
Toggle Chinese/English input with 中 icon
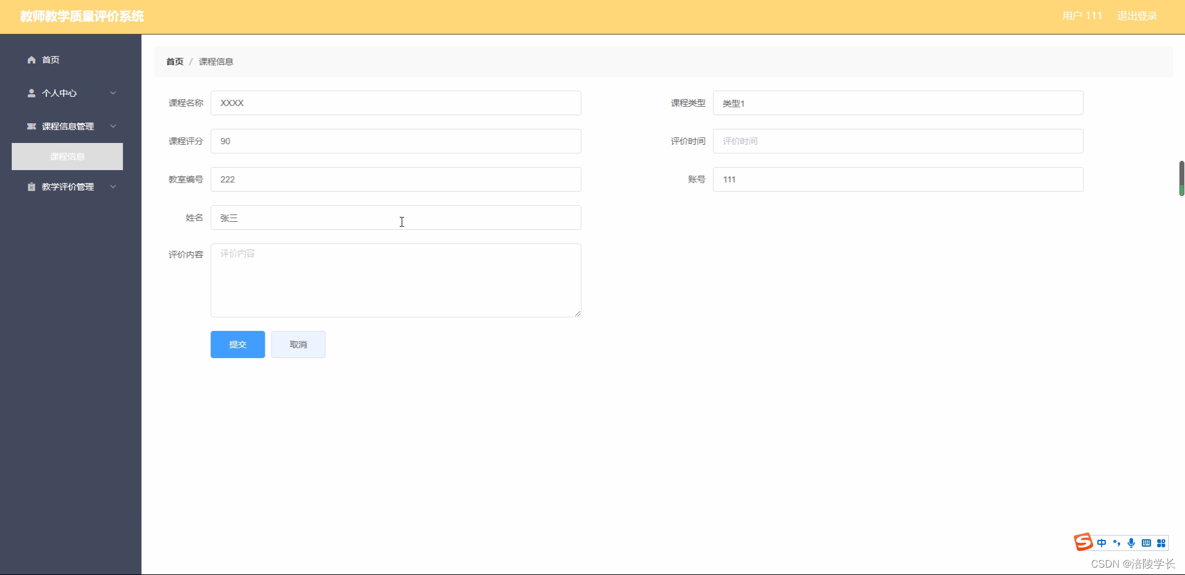pos(1102,543)
